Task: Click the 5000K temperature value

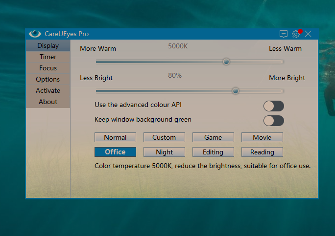Action: click(178, 46)
